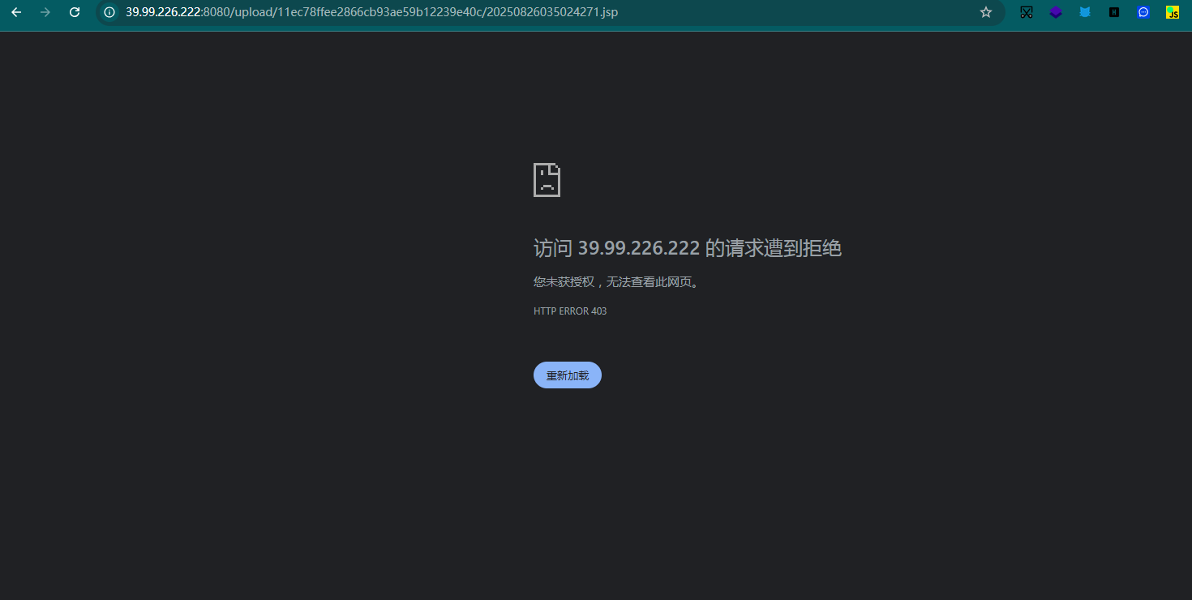This screenshot has width=1192, height=600.
Task: Open the blue cat extension
Action: [x=1085, y=12]
